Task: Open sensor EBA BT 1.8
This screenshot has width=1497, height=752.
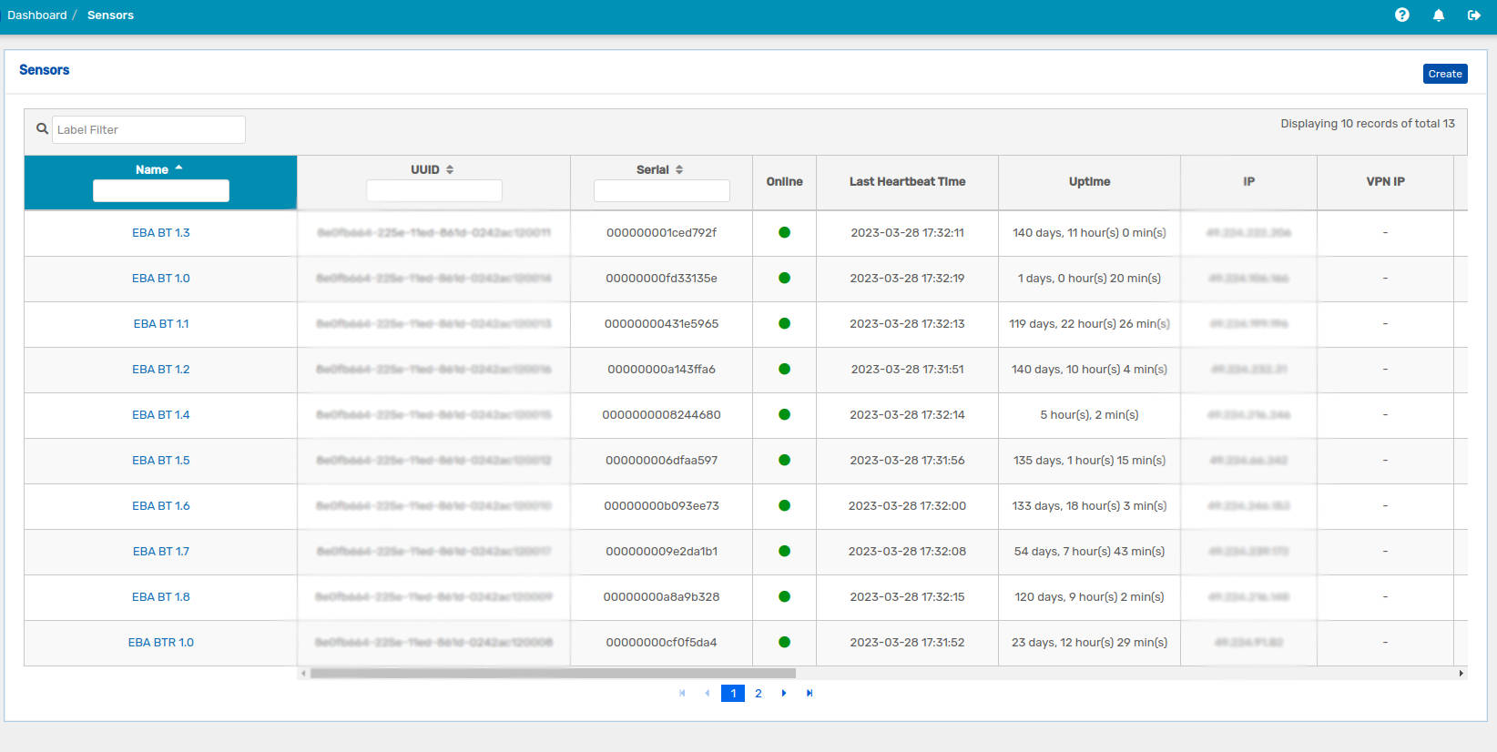Action: point(161,597)
